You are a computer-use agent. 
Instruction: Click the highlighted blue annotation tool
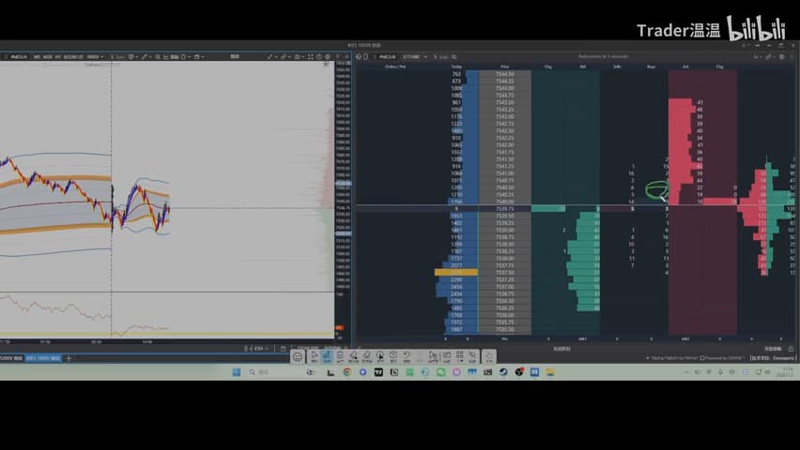coord(327,356)
